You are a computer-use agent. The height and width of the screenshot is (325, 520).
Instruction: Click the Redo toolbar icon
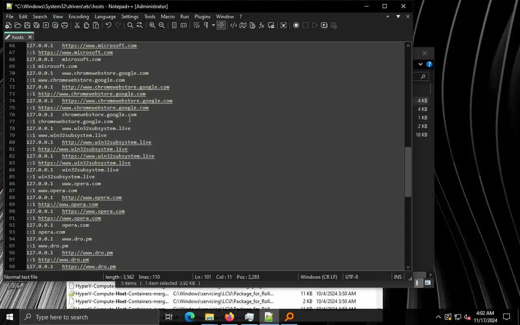118,25
